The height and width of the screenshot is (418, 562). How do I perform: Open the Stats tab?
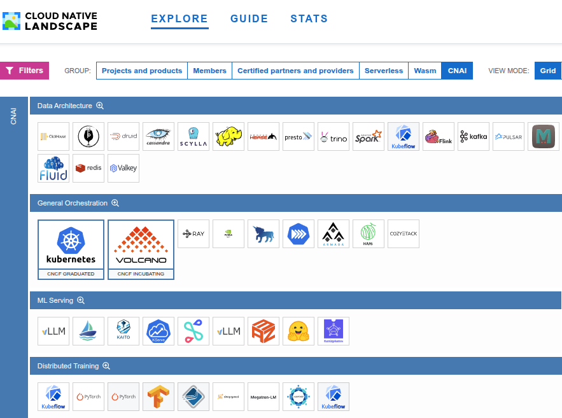[x=309, y=18]
